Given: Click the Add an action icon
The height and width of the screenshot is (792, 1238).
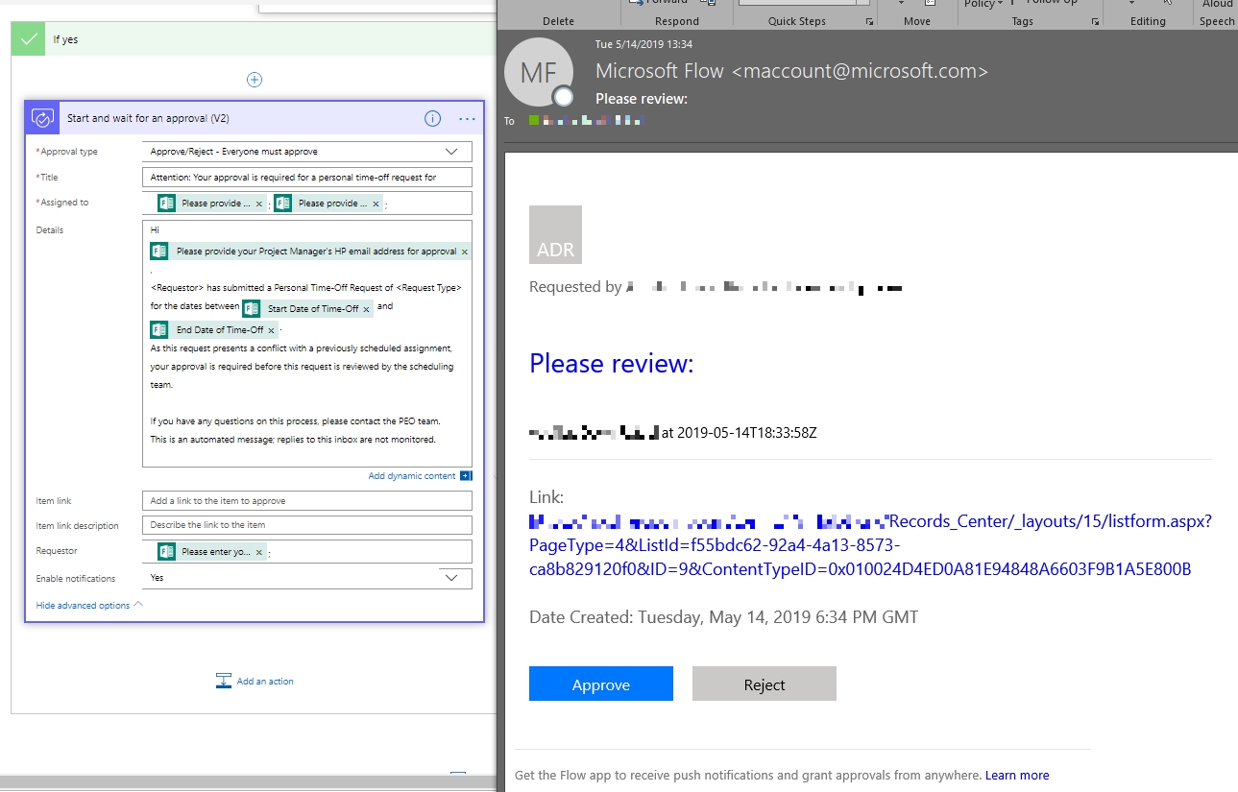Looking at the screenshot, I should coord(224,681).
